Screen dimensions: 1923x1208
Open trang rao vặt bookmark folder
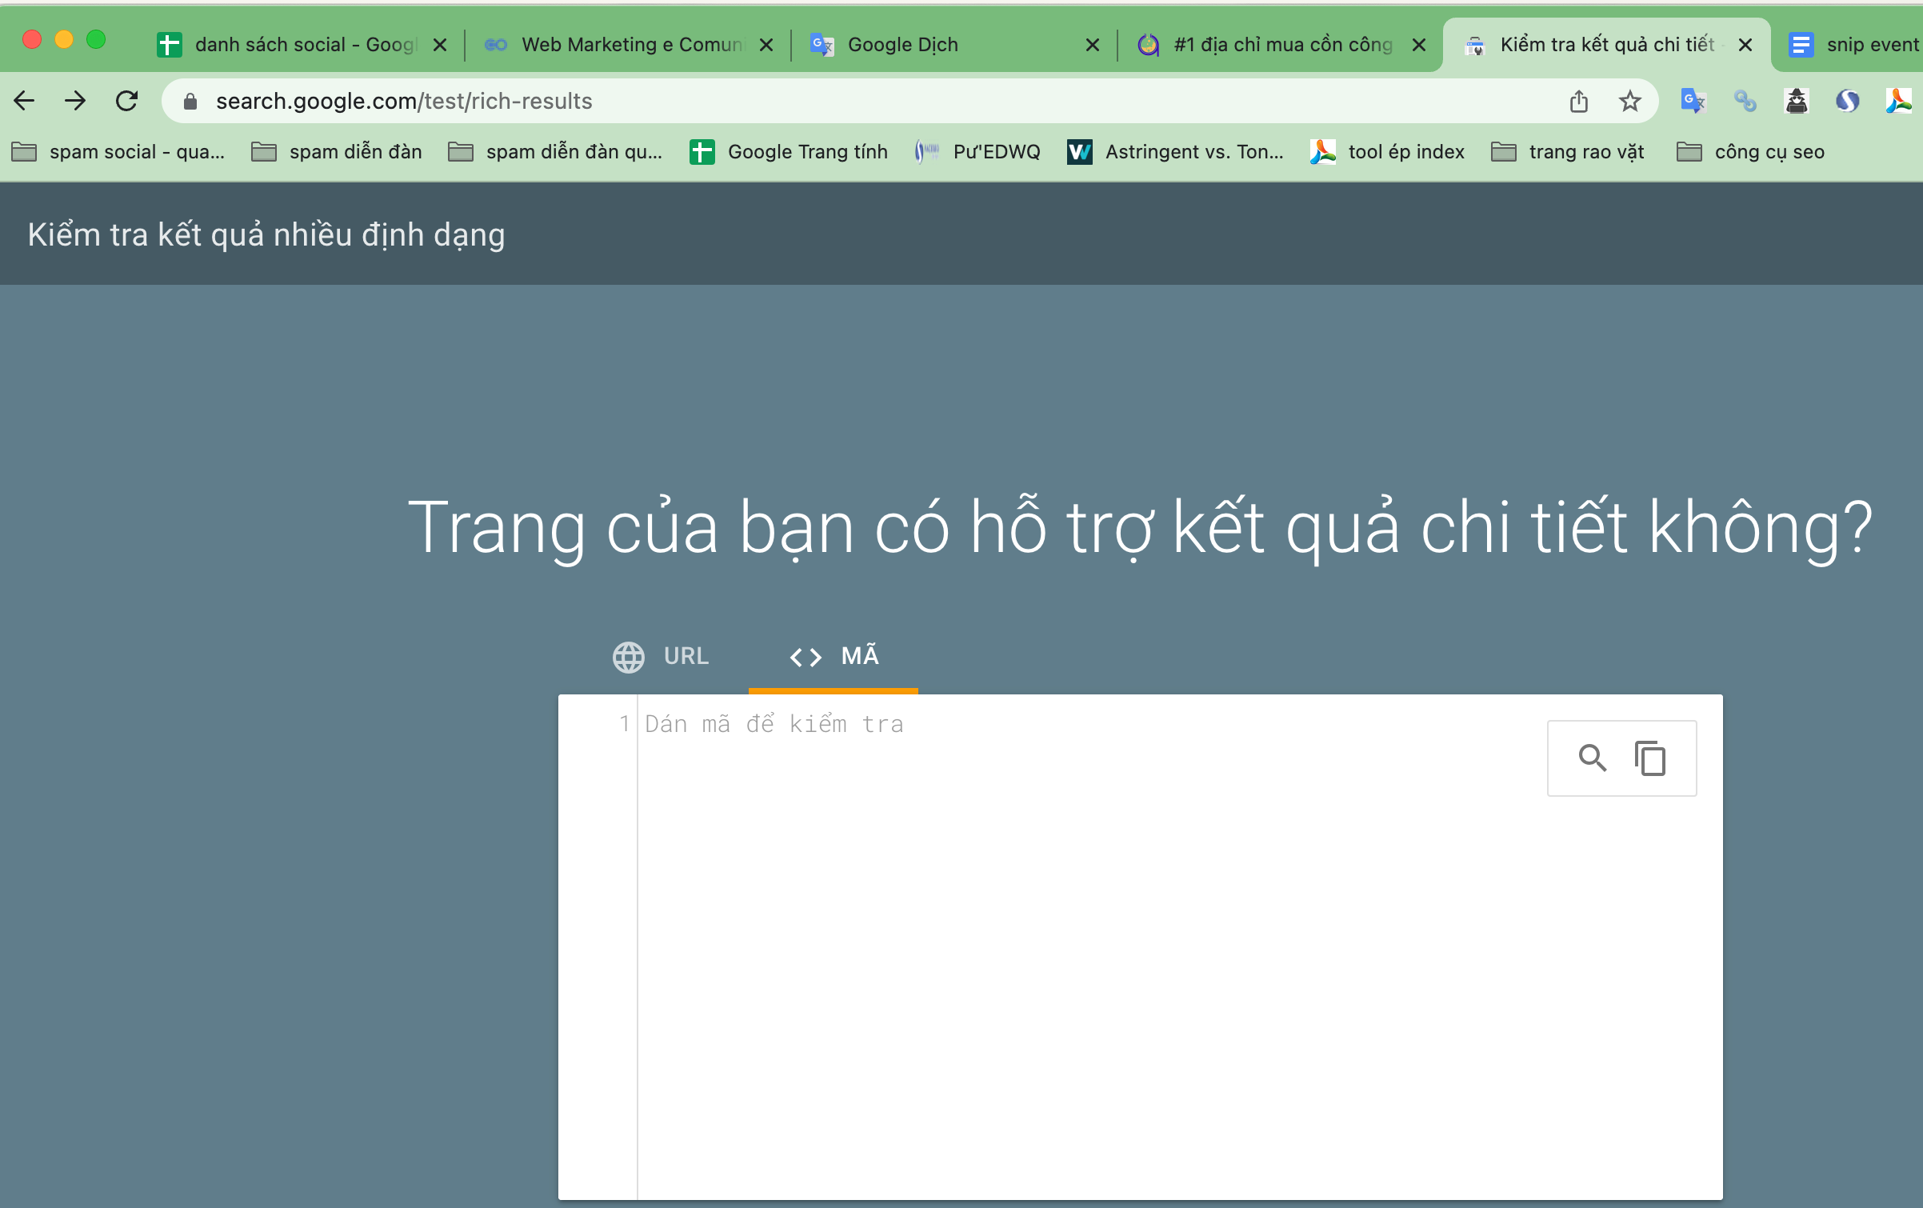pyautogui.click(x=1568, y=151)
